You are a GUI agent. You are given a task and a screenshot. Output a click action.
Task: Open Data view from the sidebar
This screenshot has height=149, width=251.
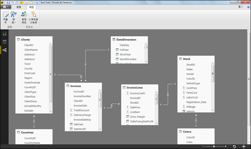click(x=5, y=42)
